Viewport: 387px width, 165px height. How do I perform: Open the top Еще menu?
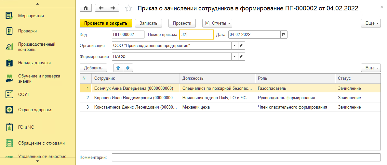coord(371,23)
